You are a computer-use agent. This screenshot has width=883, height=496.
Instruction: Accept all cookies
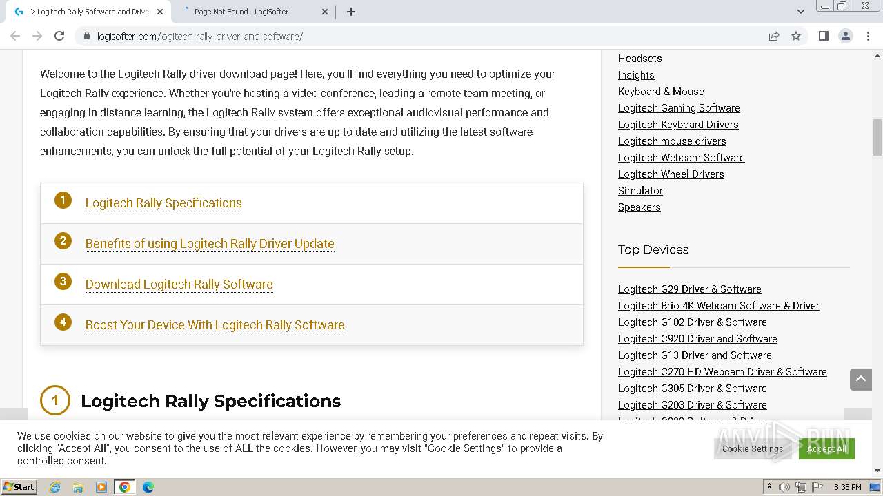(826, 448)
